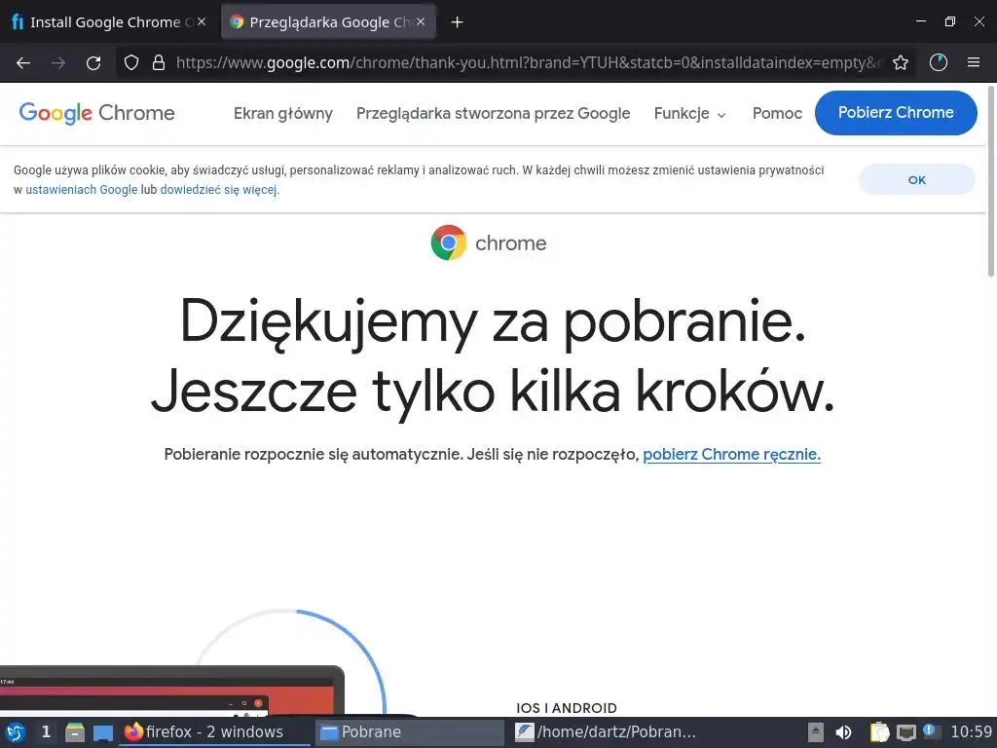Open the ustawieniach Google link
Screen dimensions: 997x748
pos(82,190)
